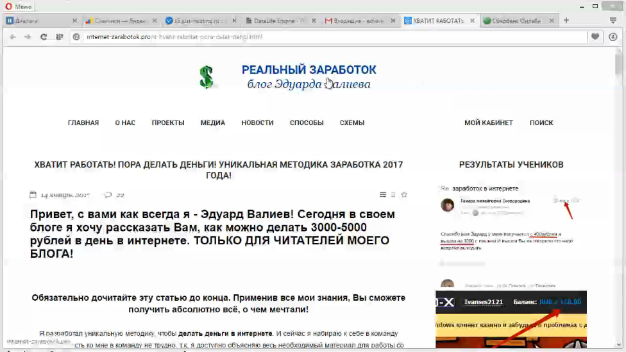This screenshot has height=352, width=626.
Task: Open the О НАС menu item
Action: (125, 123)
